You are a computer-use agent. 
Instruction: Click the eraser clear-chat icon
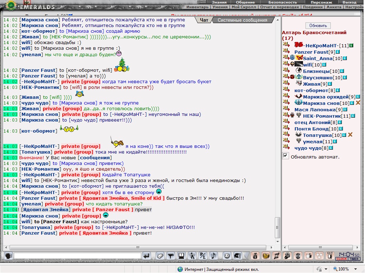(160, 256)
